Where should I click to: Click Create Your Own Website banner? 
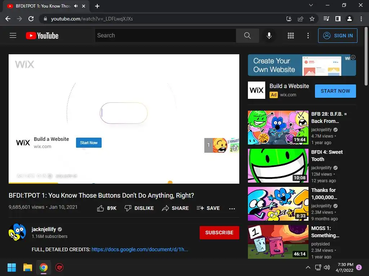pyautogui.click(x=302, y=65)
